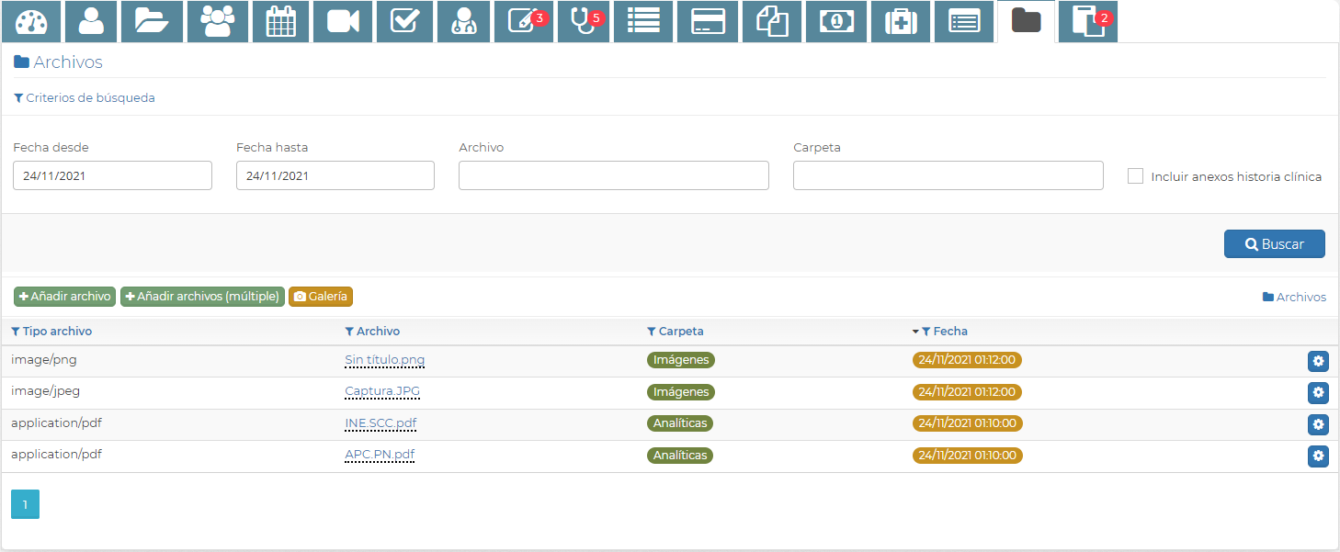The height and width of the screenshot is (552, 1340).
Task: Collapse the Criterios de búsqueda section
Action: coord(85,98)
